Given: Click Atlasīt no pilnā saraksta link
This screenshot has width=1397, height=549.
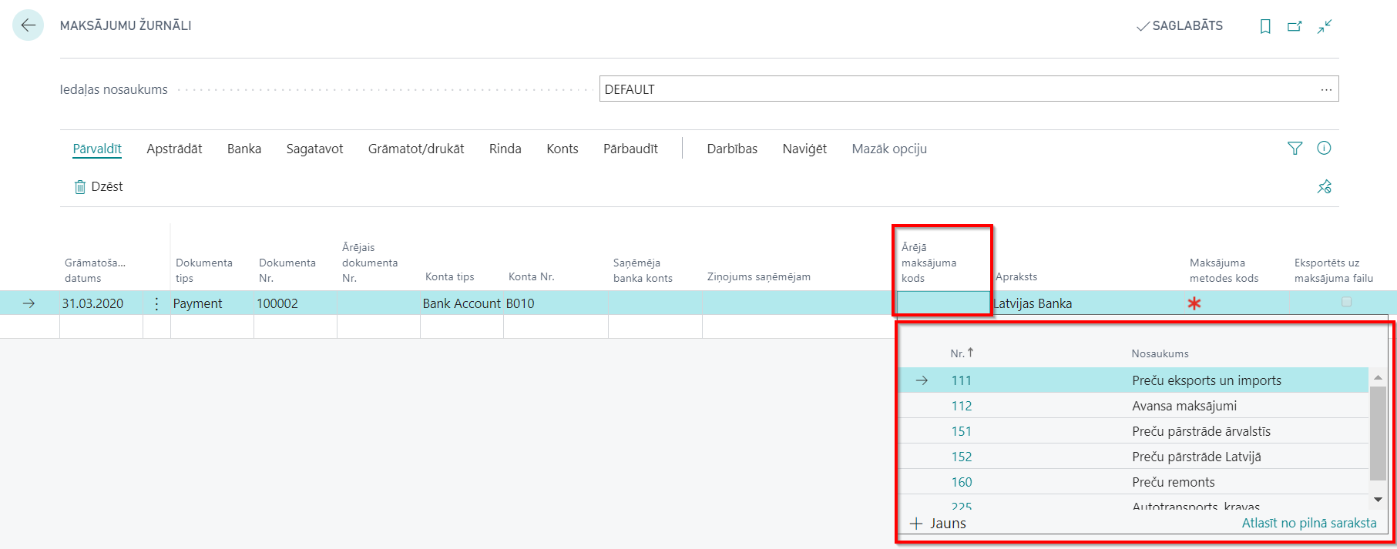Looking at the screenshot, I should point(1309,524).
